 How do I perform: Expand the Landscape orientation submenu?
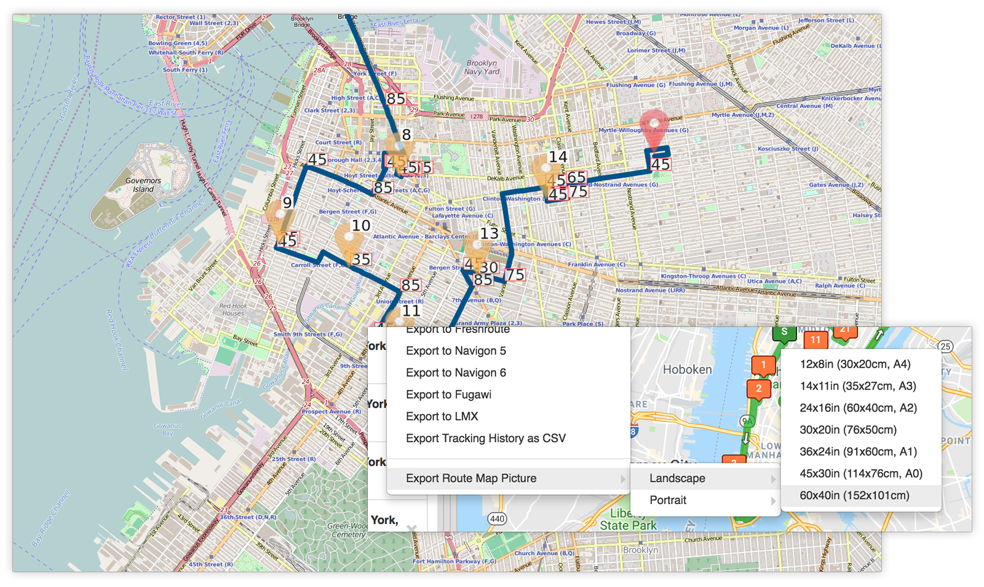676,478
